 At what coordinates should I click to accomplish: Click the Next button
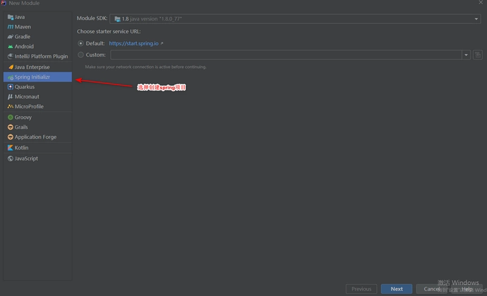point(397,289)
